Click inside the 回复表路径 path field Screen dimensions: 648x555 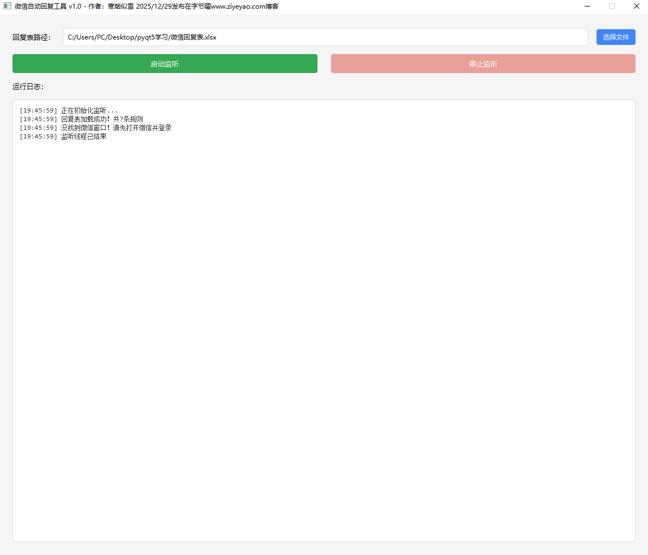click(401, 37)
